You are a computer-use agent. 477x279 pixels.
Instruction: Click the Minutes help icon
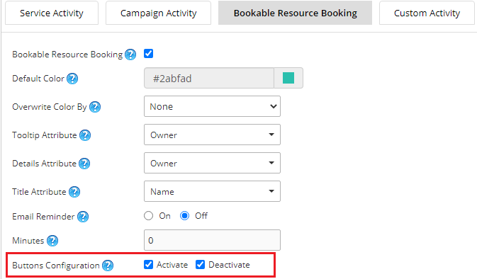pyautogui.click(x=52, y=241)
